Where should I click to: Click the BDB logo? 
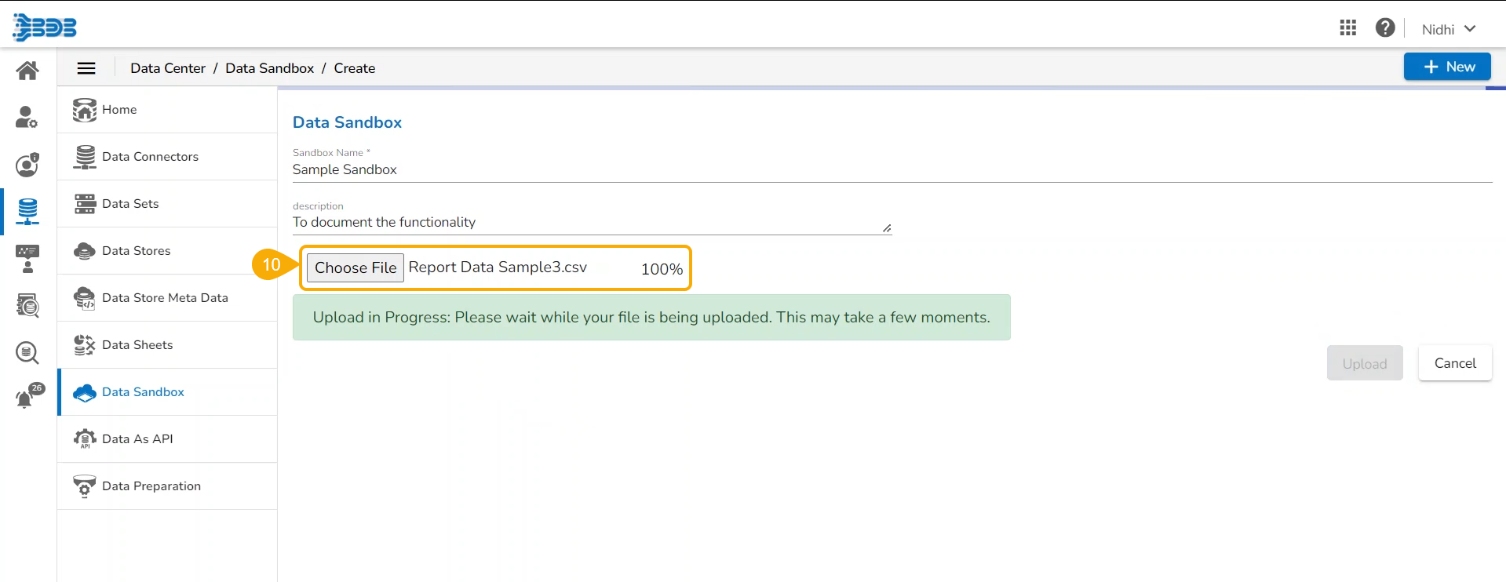click(x=45, y=27)
